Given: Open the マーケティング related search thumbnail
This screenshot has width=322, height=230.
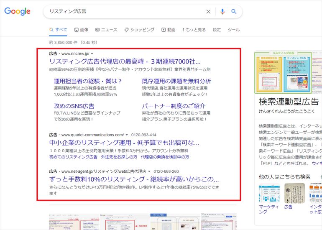Looking at the screenshot, I should (x=269, y=194).
